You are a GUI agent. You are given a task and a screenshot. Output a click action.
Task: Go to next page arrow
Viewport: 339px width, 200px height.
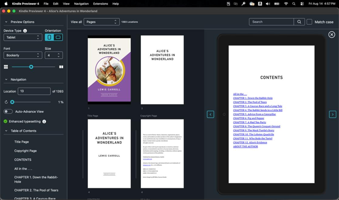333,114
